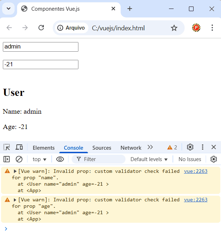Click the text Name: admin
The width and height of the screenshot is (221, 237).
(22, 112)
